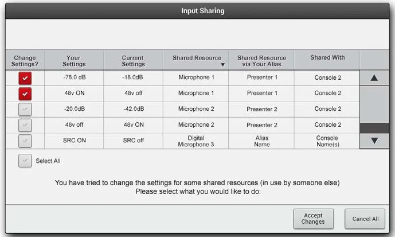Select the 48v ON current settings cell
Screen dimensions: 395x237
click(133, 125)
